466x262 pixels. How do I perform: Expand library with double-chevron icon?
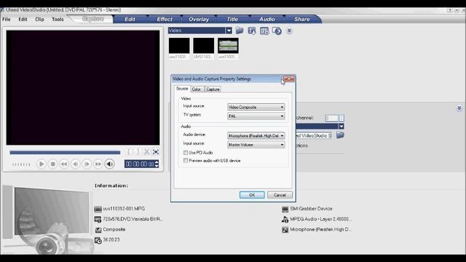289,31
